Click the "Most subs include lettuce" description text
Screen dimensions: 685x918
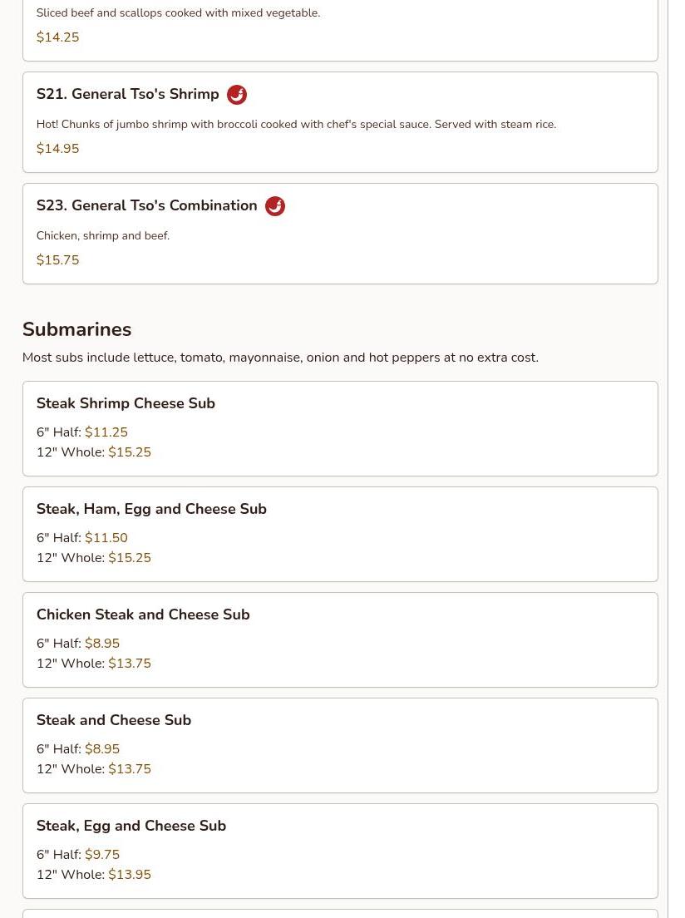pyautogui.click(x=280, y=358)
